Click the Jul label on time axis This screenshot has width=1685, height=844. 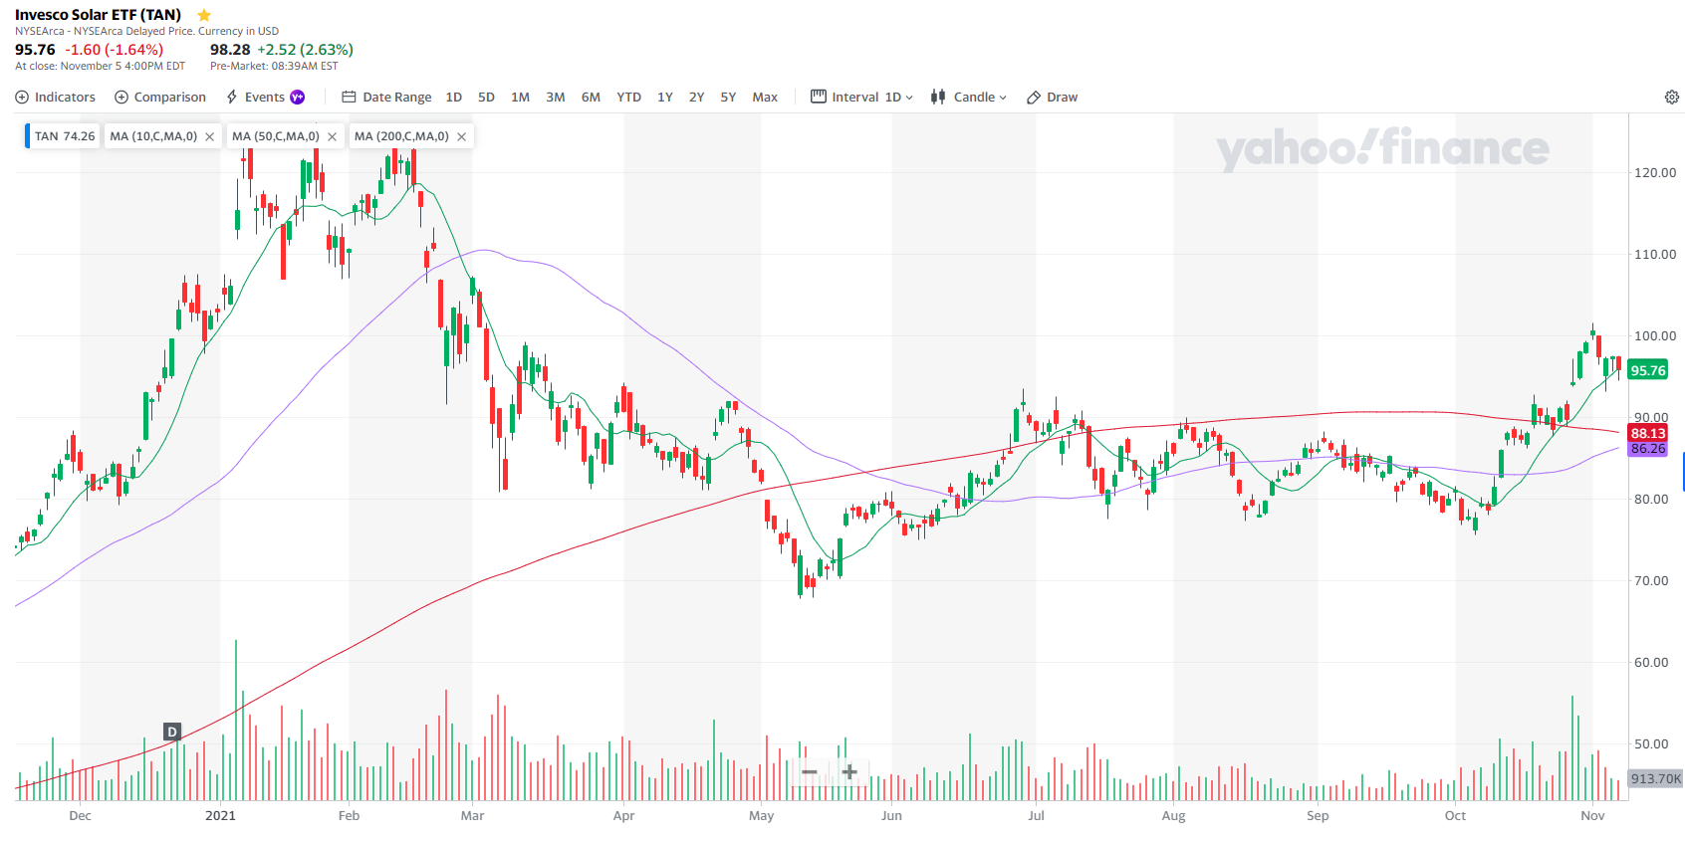tap(1036, 815)
